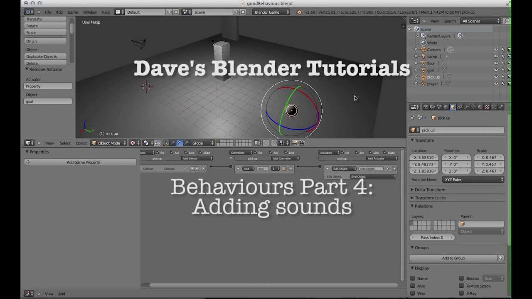Click the World globe icon in outliner
The width and height of the screenshot is (532, 299).
coord(423,43)
